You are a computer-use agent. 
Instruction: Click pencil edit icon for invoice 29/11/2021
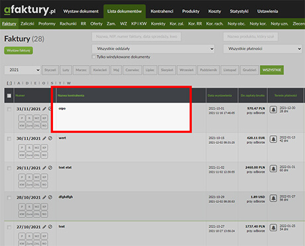44,168
